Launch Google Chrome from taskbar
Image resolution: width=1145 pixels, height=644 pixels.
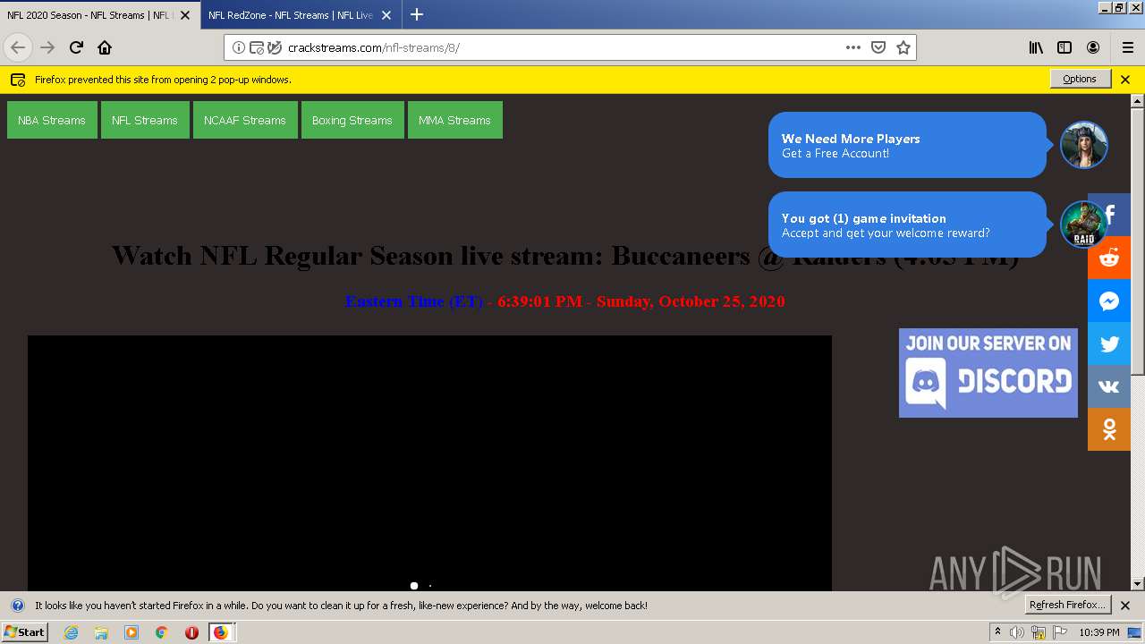(161, 632)
